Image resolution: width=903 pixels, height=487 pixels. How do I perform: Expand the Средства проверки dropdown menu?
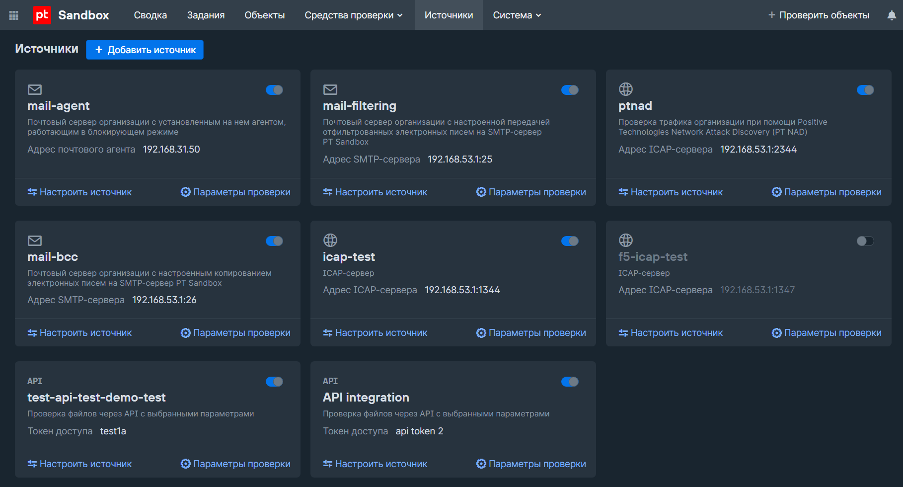353,15
